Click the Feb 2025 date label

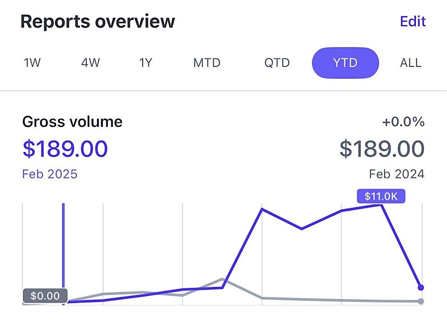coord(50,174)
